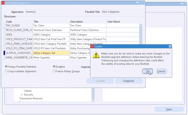
Task: Click the Tax Class description cell
Action: (x=88, y=25)
